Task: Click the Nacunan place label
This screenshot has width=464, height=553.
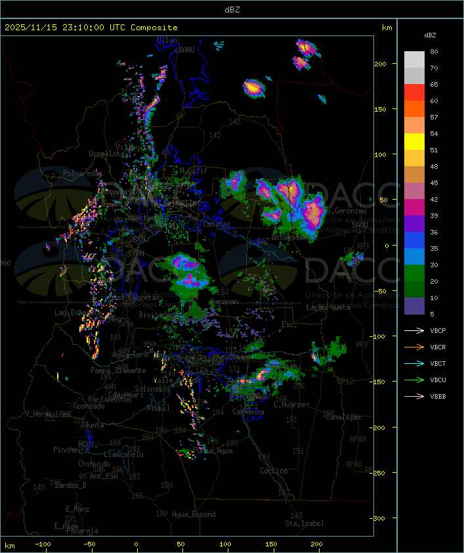Action: [x=224, y=301]
